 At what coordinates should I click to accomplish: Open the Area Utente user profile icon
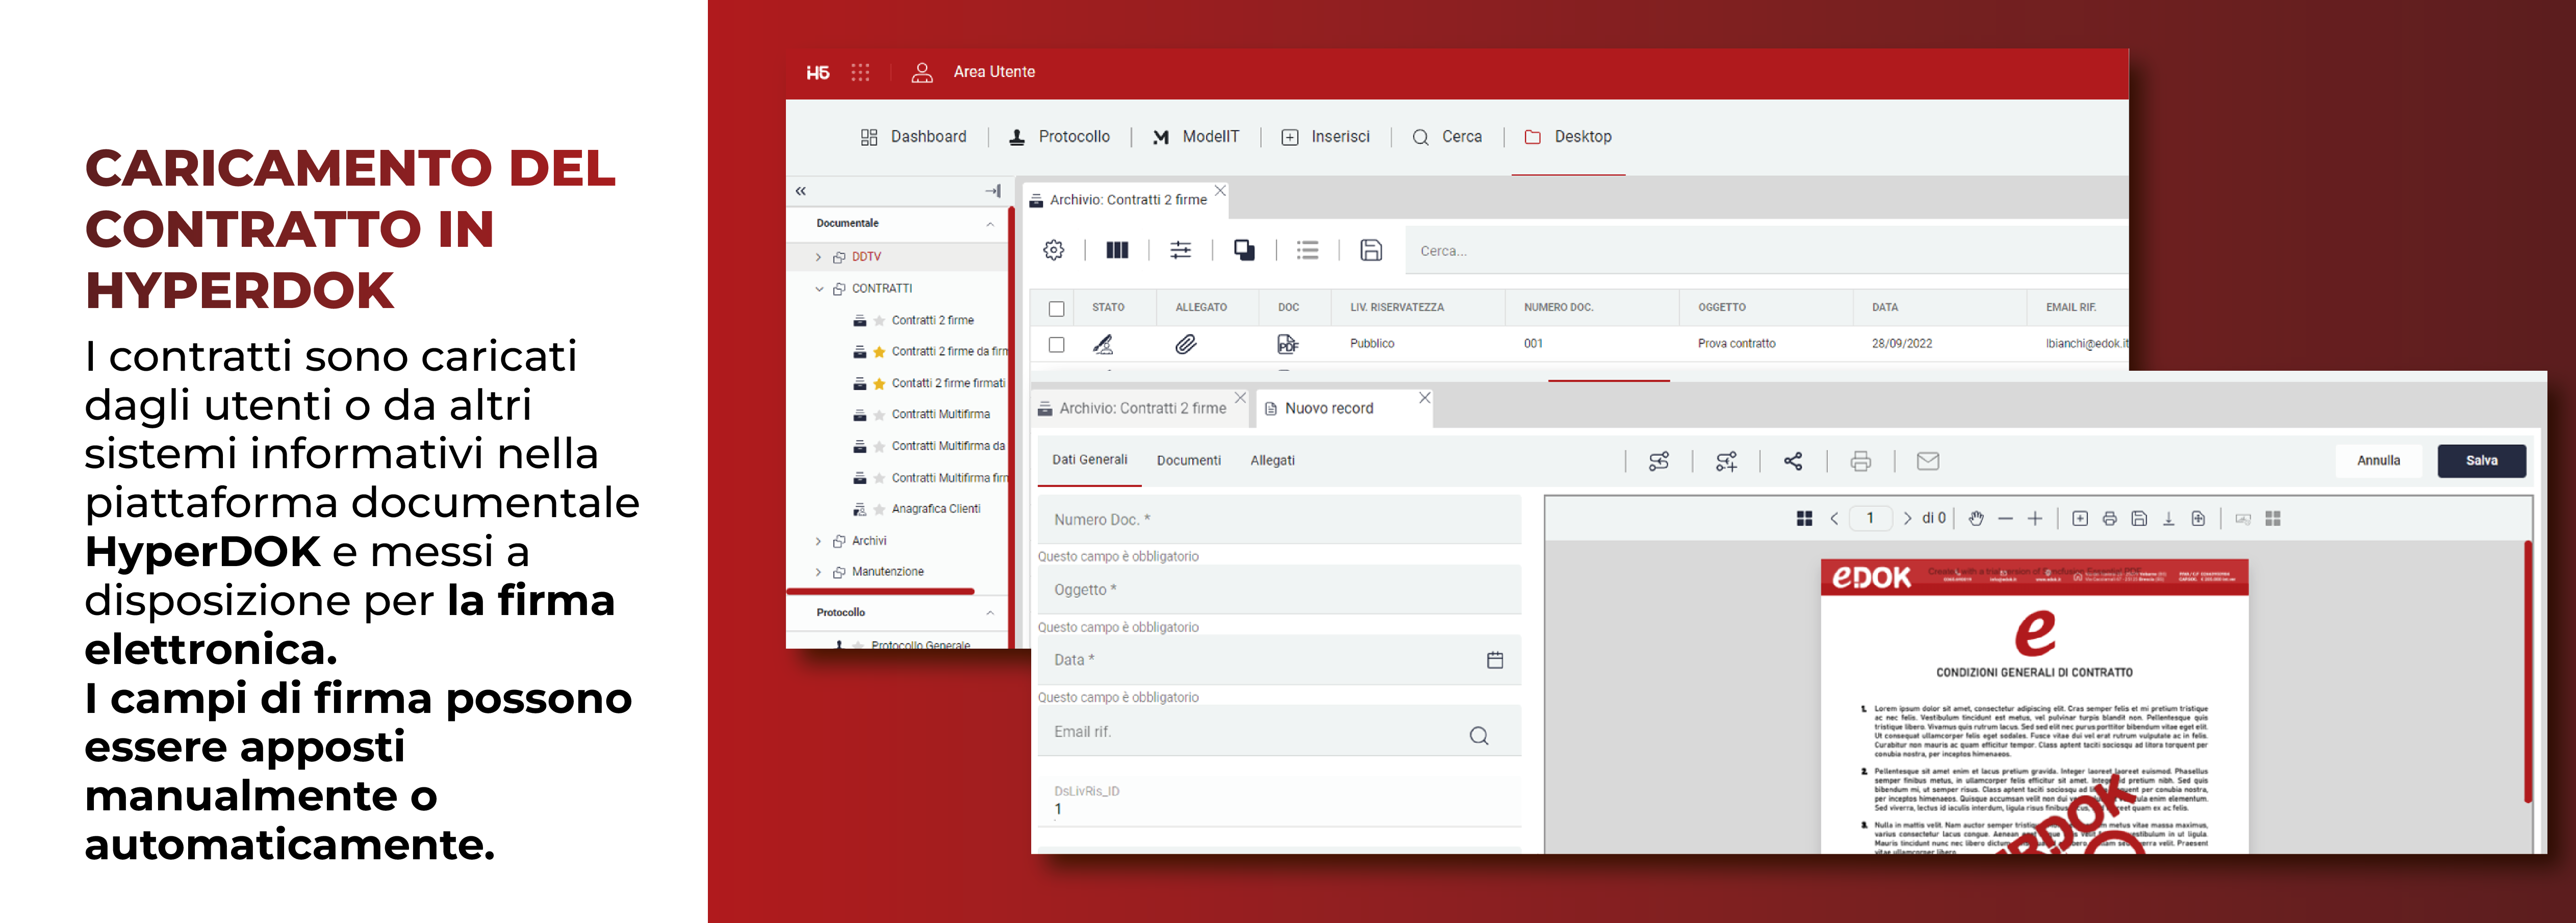(x=922, y=72)
